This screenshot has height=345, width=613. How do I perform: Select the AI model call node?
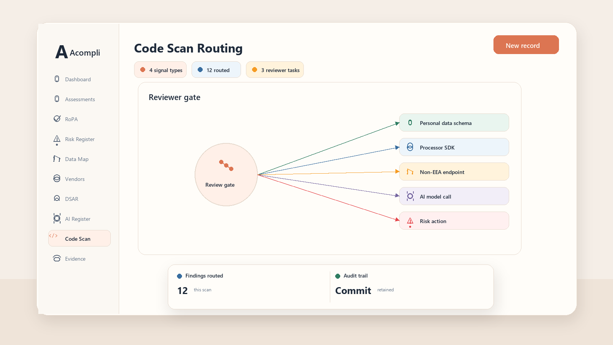coord(454,196)
